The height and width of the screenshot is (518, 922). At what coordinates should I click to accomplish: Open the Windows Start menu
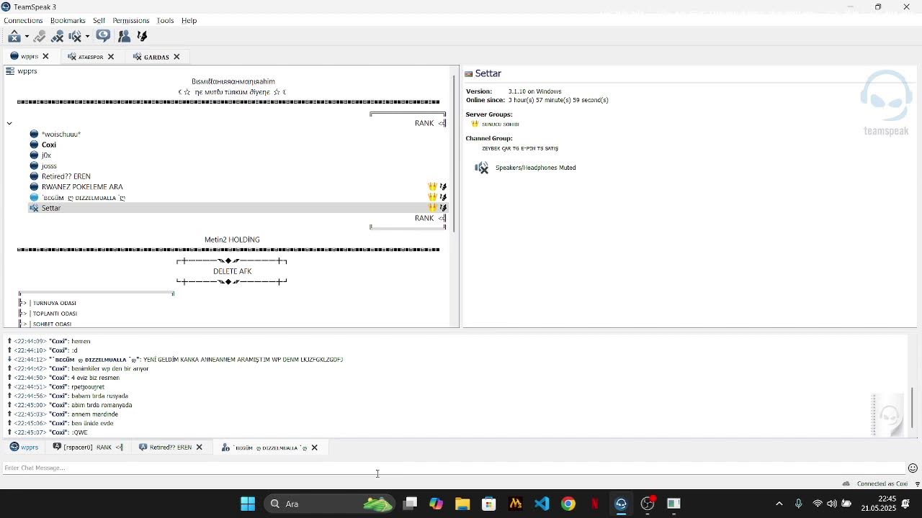248,504
